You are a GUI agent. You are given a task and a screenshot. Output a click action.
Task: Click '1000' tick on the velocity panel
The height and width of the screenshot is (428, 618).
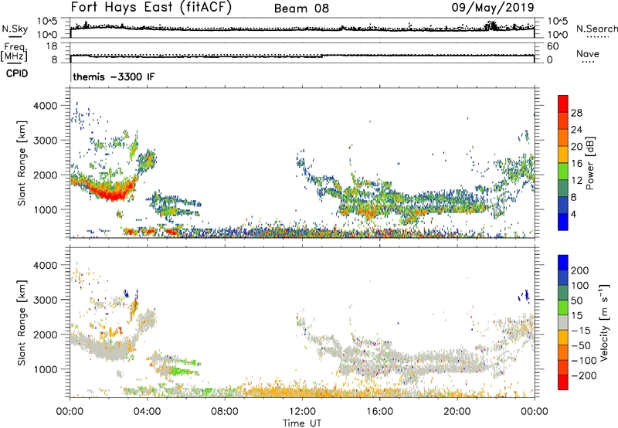(45, 369)
